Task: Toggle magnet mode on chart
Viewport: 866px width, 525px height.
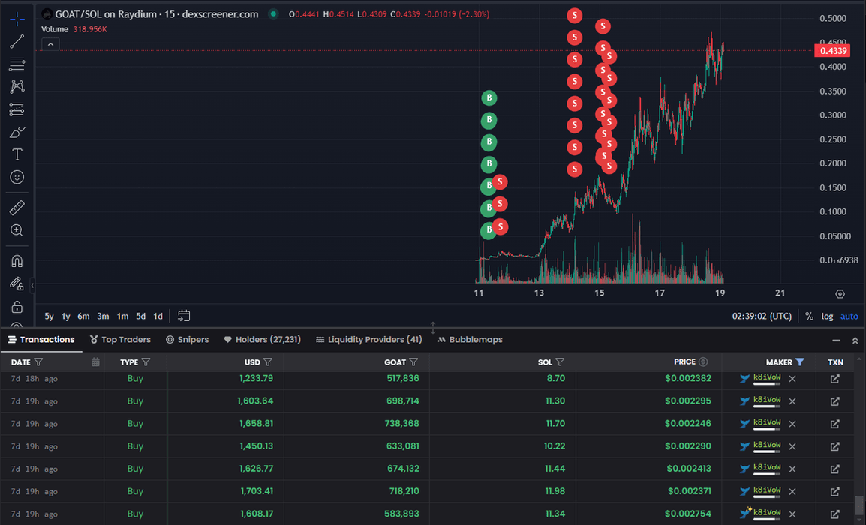Action: pos(17,261)
